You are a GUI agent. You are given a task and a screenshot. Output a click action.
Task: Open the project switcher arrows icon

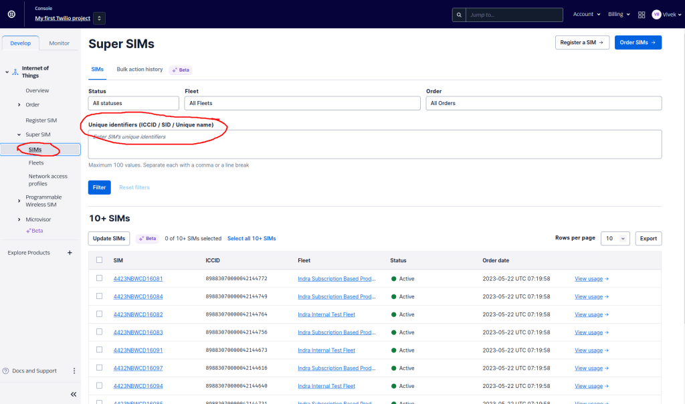(99, 19)
